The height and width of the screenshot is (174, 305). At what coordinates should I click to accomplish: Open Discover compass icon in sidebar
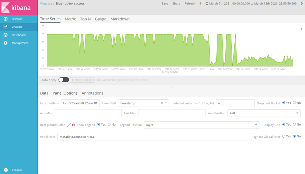tap(6, 19)
